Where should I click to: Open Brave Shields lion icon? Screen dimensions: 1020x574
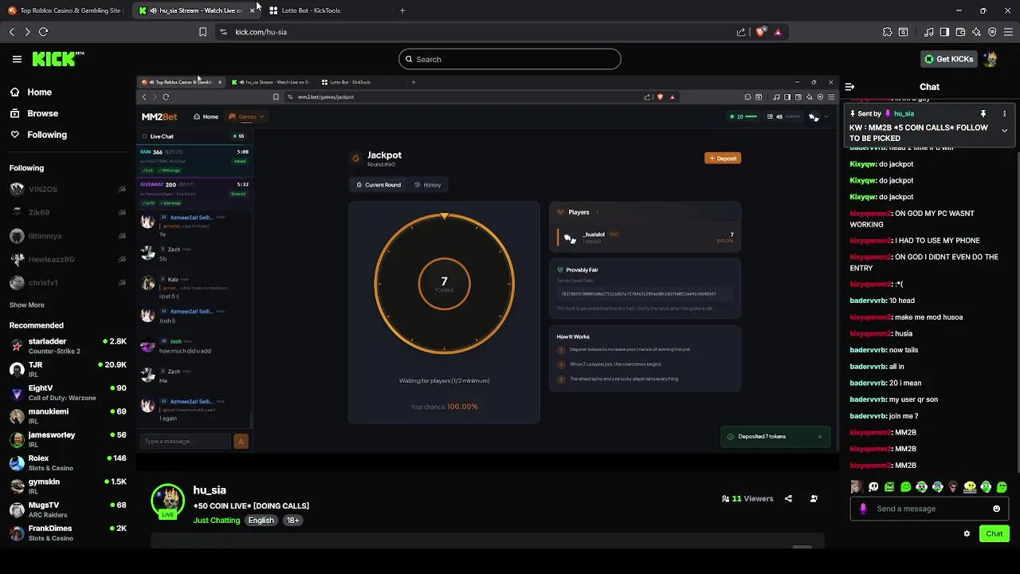760,32
